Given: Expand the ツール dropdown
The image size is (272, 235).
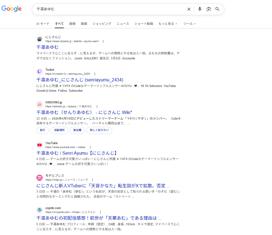Looking at the screenshot, I should [189, 24].
